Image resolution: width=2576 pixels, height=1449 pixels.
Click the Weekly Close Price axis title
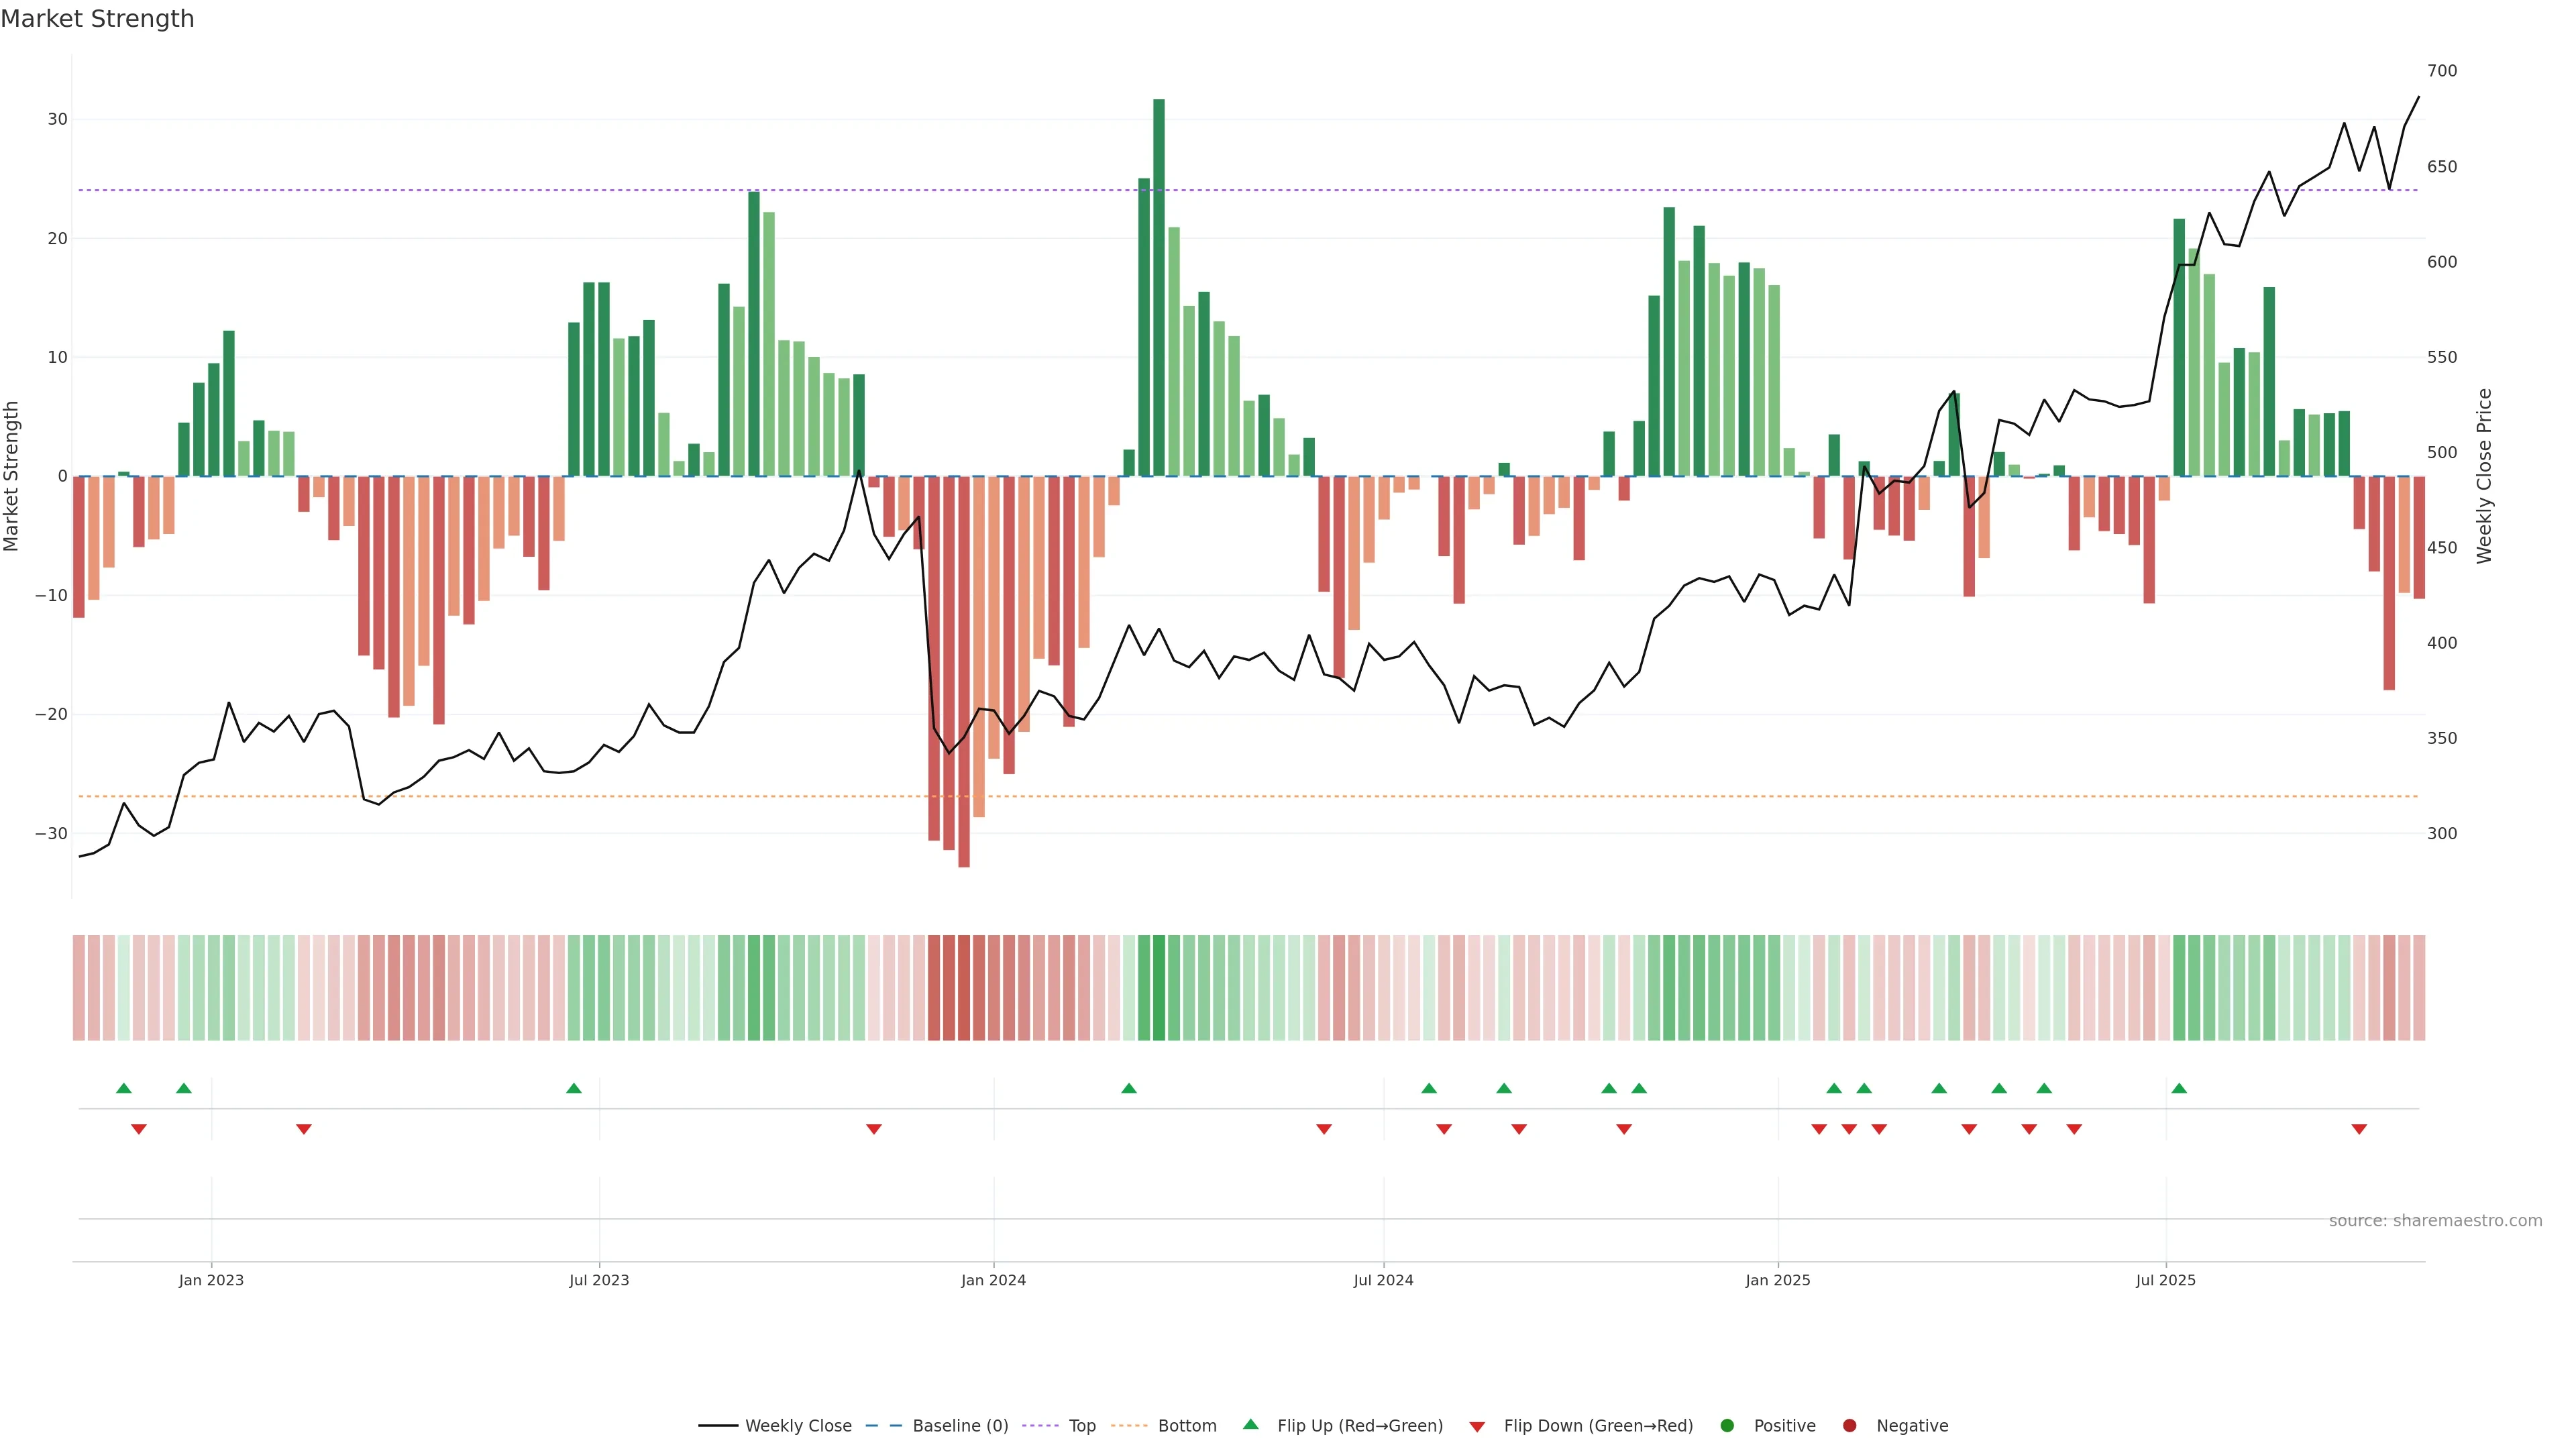(x=2485, y=476)
